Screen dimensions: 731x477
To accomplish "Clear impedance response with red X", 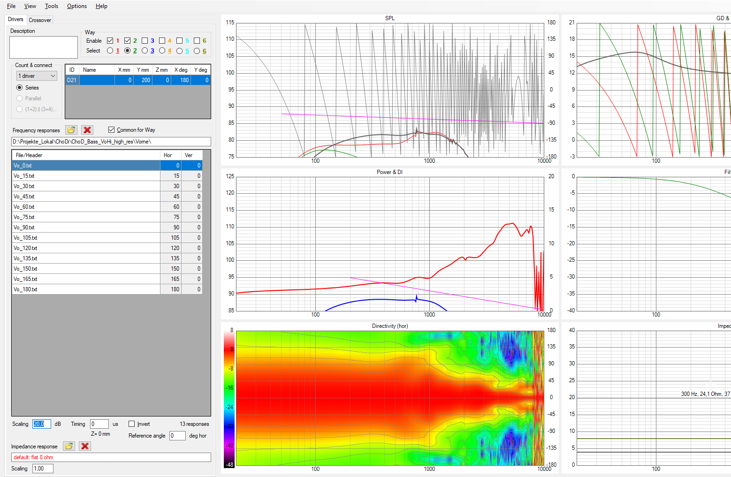I will coord(85,446).
